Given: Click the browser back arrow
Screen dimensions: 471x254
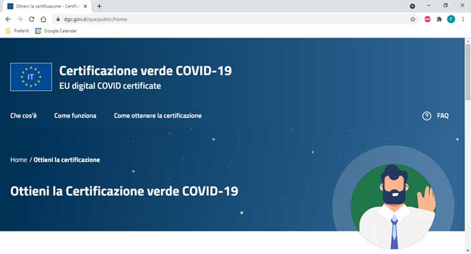Looking at the screenshot, I should (x=8, y=19).
